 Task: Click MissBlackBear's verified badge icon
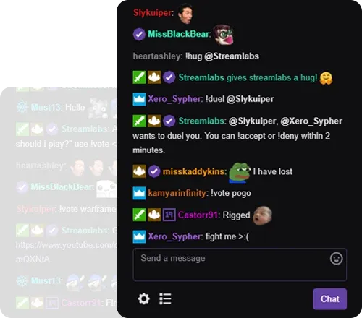(139, 34)
